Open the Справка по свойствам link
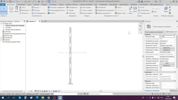The width and height of the screenshot is (178, 100). tap(152, 91)
